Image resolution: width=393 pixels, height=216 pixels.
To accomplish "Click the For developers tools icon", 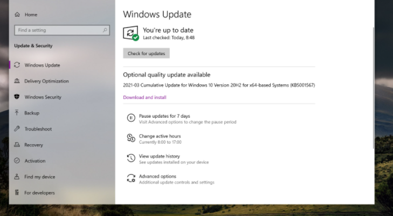I will pos(17,193).
